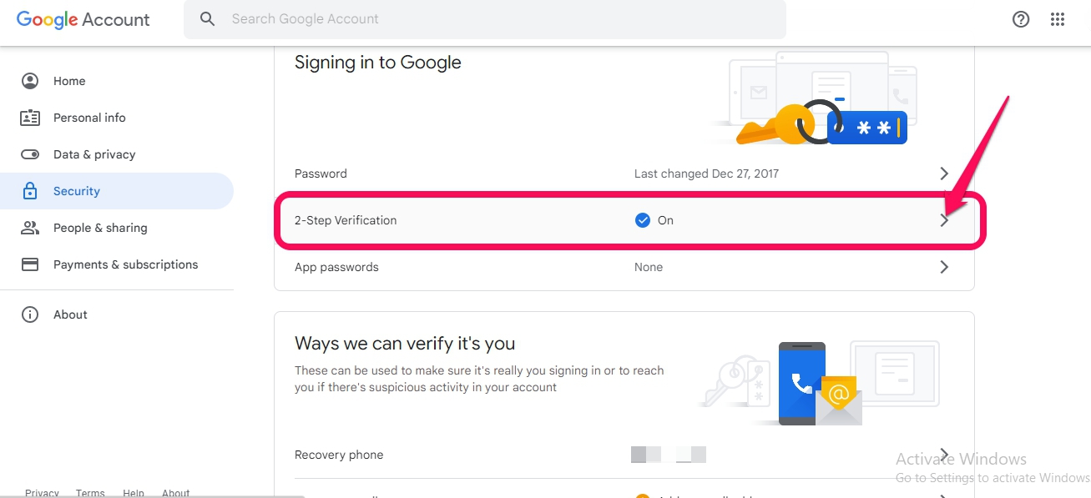Select the About info icon

30,314
